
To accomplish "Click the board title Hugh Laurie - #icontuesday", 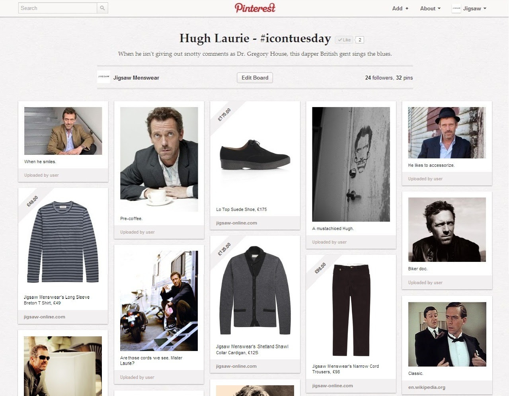I will pos(255,38).
